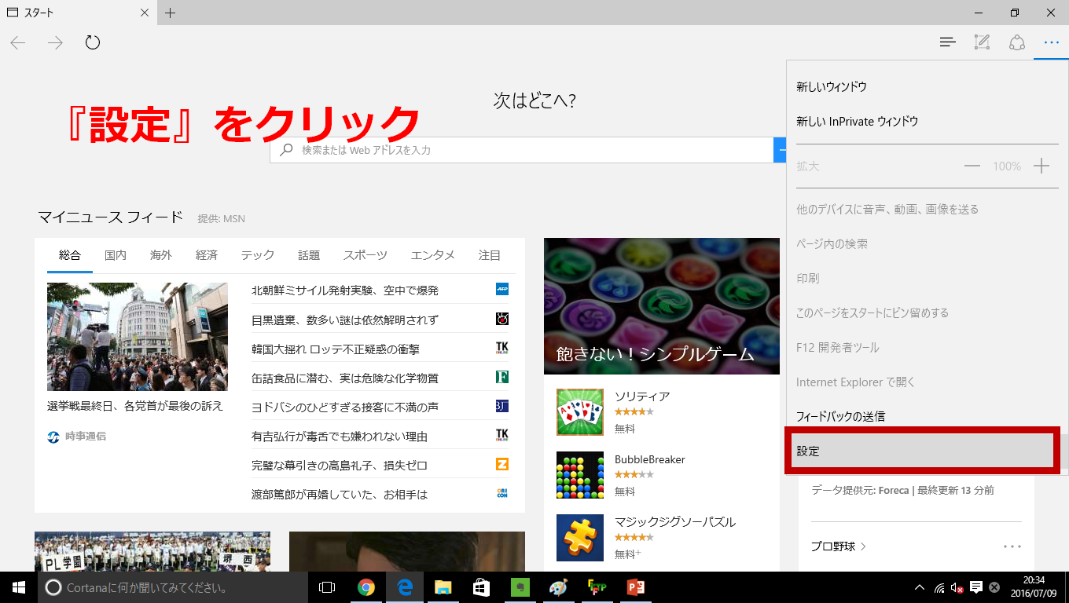Open Evernote from the taskbar

coord(520,587)
